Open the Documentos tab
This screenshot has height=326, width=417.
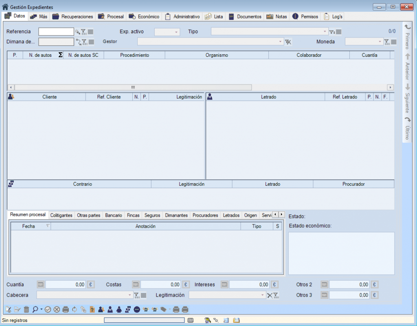coord(245,17)
